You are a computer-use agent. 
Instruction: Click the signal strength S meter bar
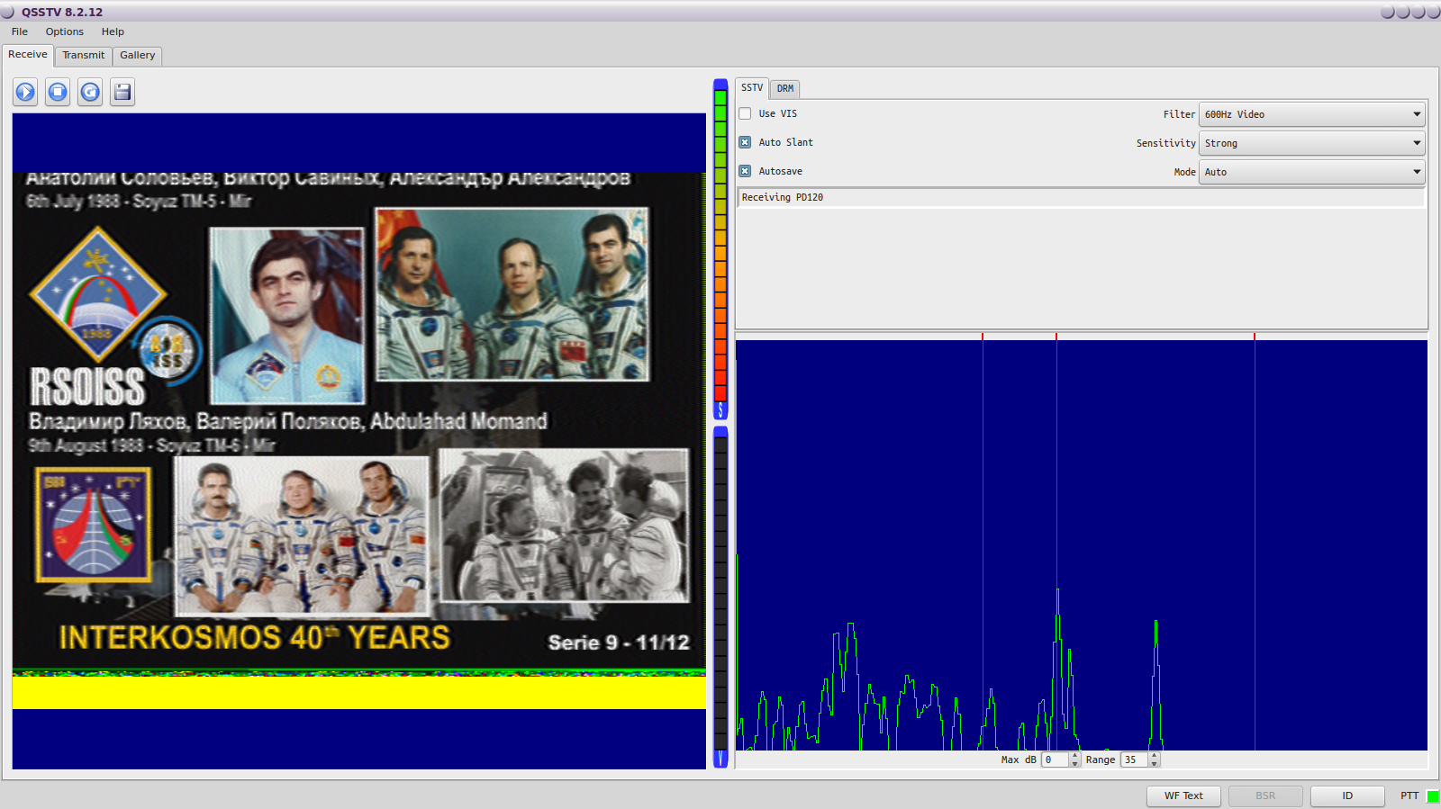click(x=720, y=249)
